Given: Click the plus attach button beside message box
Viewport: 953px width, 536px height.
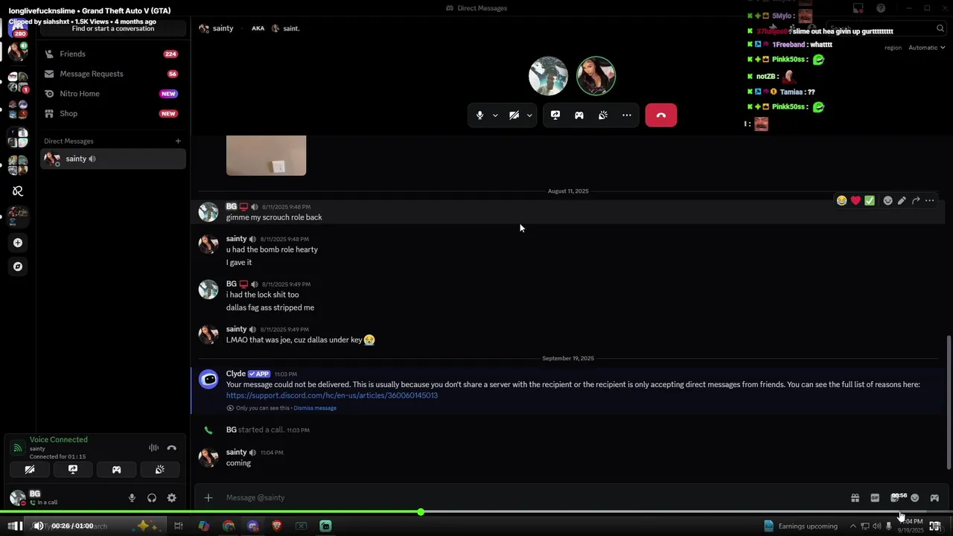Looking at the screenshot, I should click(x=208, y=498).
